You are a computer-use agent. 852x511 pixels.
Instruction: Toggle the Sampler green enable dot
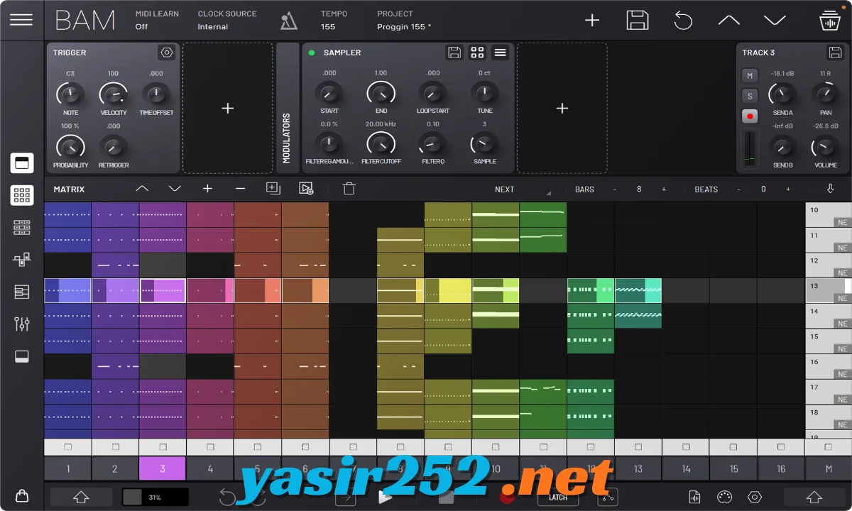(x=312, y=53)
